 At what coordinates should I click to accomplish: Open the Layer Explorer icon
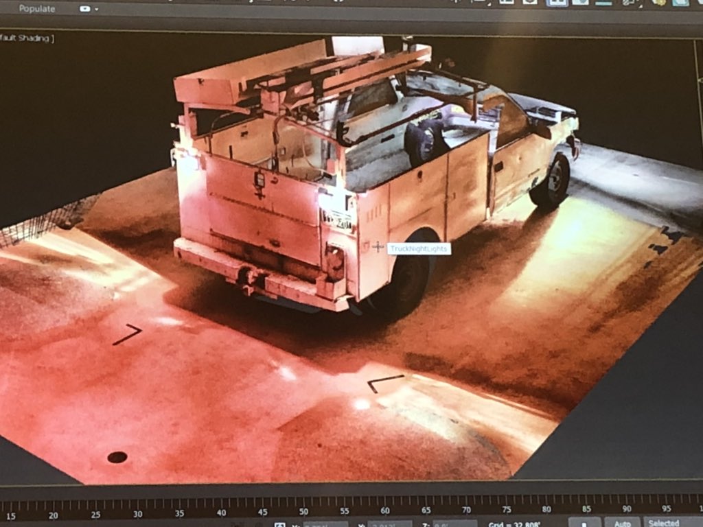point(528,2)
